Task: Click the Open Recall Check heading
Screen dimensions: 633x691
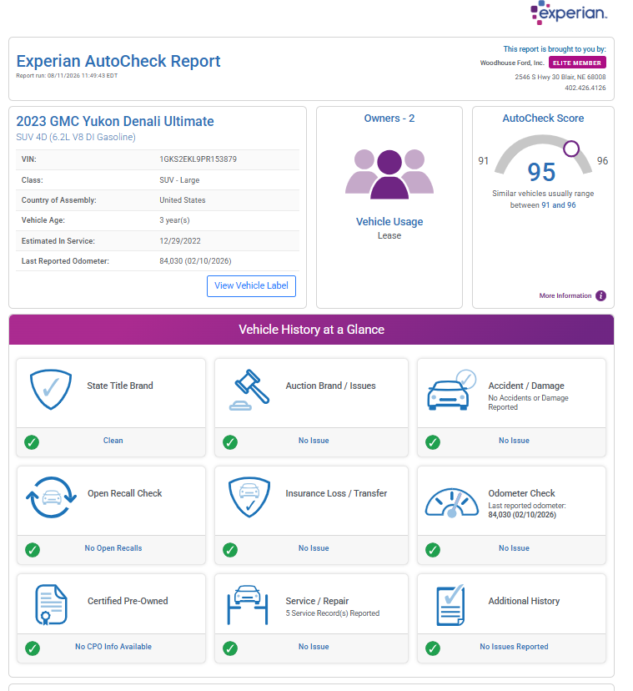Action: tap(124, 493)
